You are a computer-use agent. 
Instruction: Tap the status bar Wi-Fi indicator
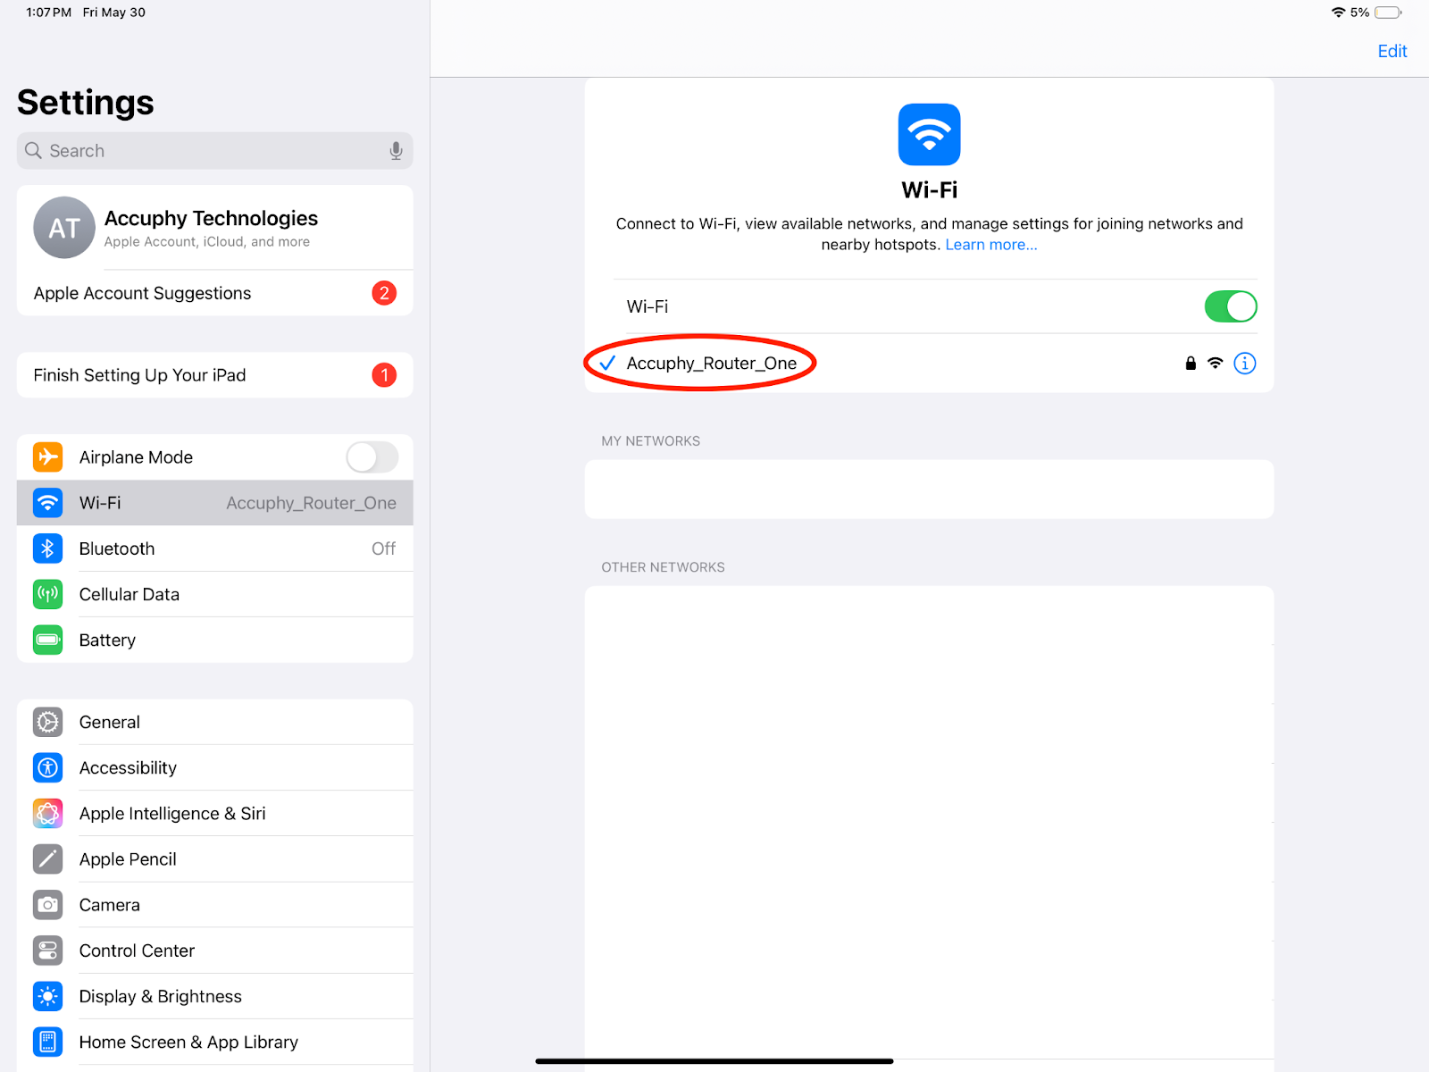[x=1338, y=13]
